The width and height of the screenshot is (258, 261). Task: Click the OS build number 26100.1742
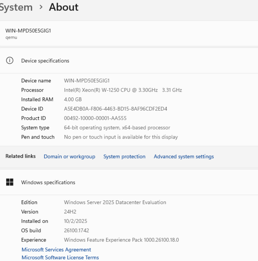[x=77, y=231]
